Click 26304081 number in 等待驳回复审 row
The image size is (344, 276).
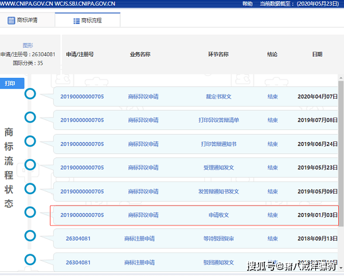(78, 239)
